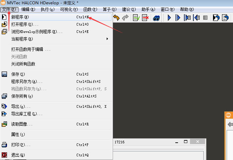Viewport: 233px width, 160px height.
Task: Choose 导出库工程(L)... menu entry
Action: coord(56,114)
